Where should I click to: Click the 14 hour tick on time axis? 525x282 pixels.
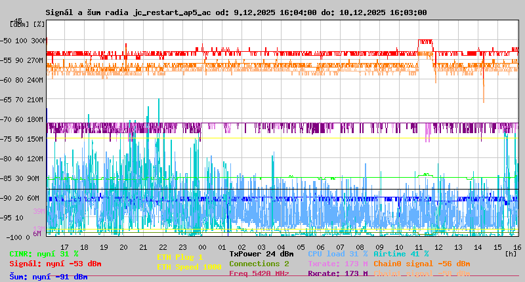coord(479,247)
